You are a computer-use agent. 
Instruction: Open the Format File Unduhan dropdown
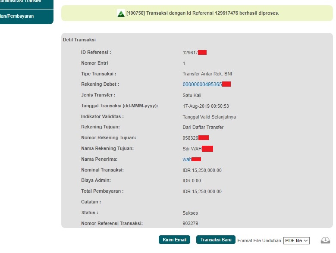pos(296,241)
